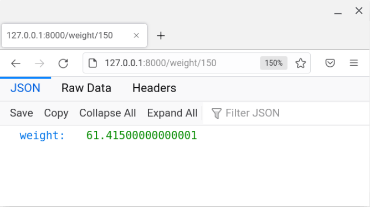Image resolution: width=370 pixels, height=207 pixels.
Task: Bookmark this page with the star
Action: pos(300,63)
